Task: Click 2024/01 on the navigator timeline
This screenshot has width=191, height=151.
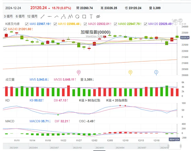Action: pyautogui.click(x=100, y=148)
